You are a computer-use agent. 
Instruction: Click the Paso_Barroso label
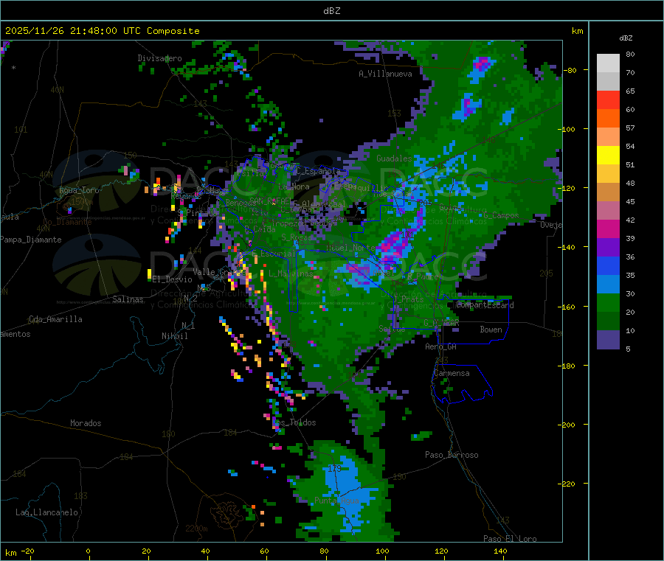[x=452, y=455]
